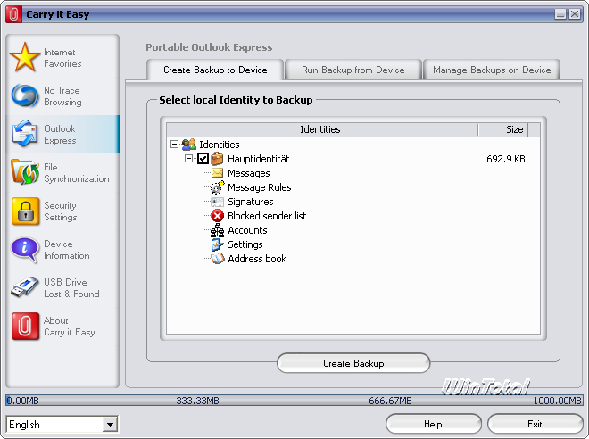
Task: Click the Help button
Action: point(433,424)
